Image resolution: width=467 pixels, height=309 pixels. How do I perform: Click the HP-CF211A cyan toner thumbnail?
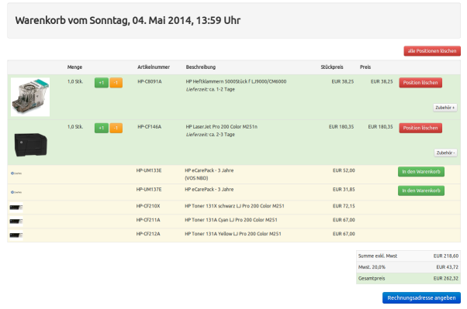pos(16,221)
